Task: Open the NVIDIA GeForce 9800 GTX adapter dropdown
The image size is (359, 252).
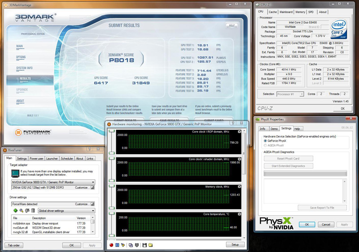Action: (x=93, y=182)
